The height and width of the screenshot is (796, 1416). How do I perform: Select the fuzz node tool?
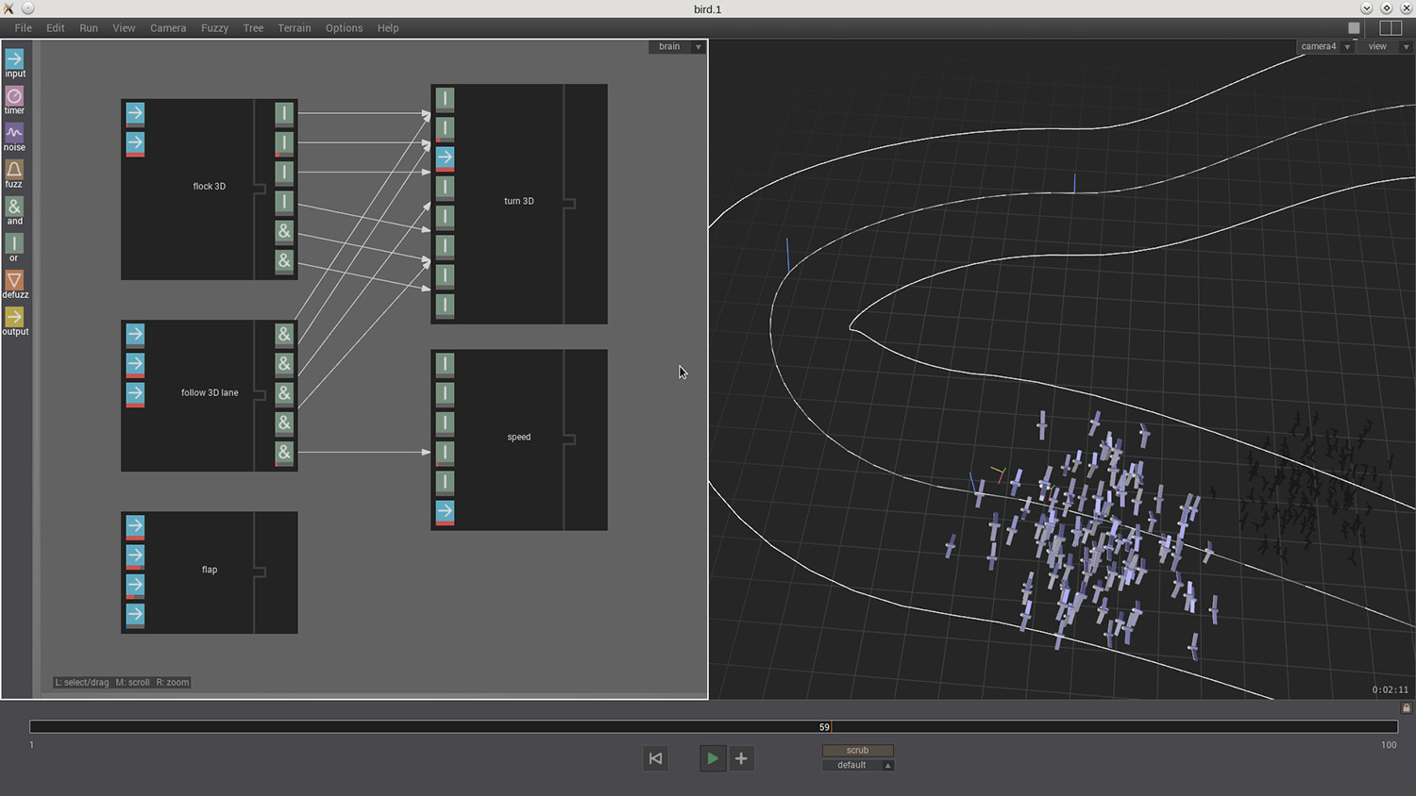click(14, 170)
